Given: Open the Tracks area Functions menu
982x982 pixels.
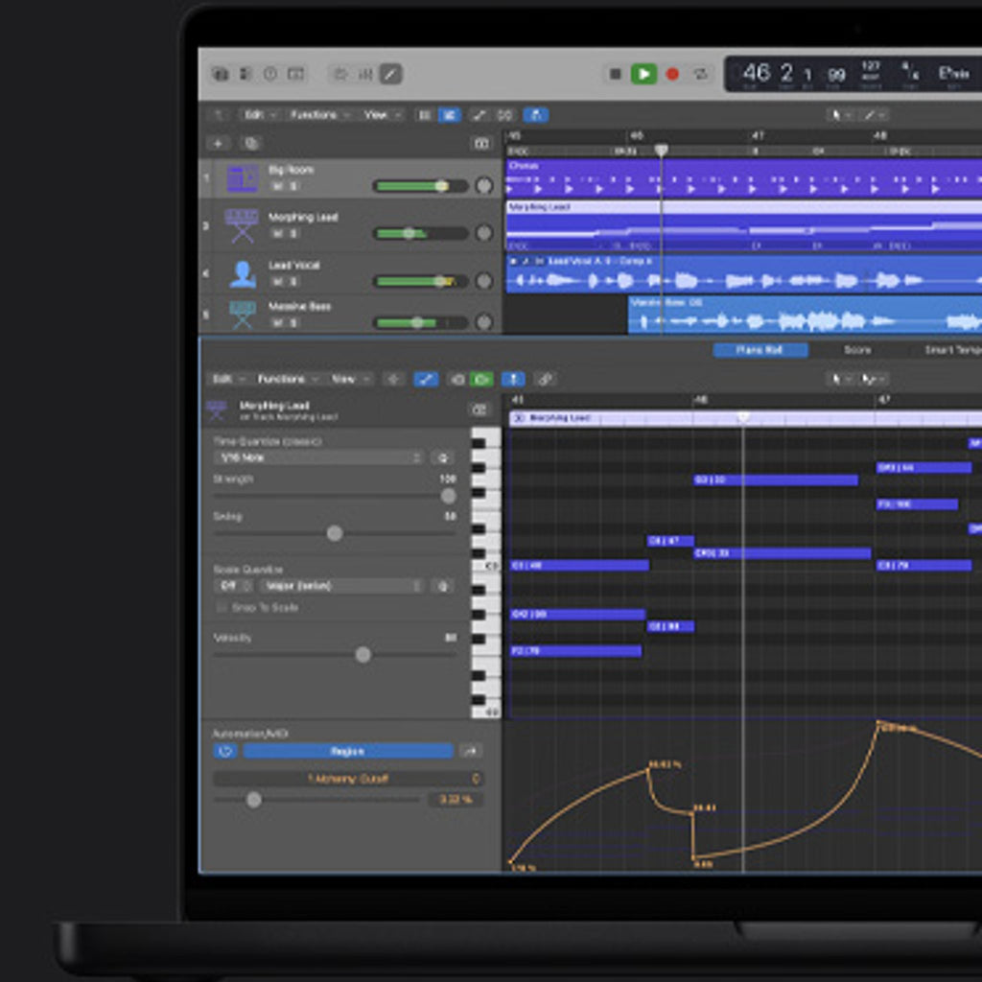Looking at the screenshot, I should (x=318, y=115).
